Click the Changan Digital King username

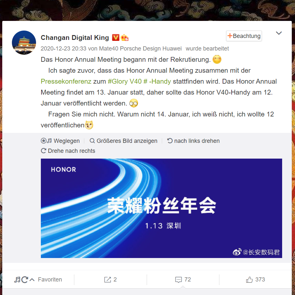click(75, 38)
